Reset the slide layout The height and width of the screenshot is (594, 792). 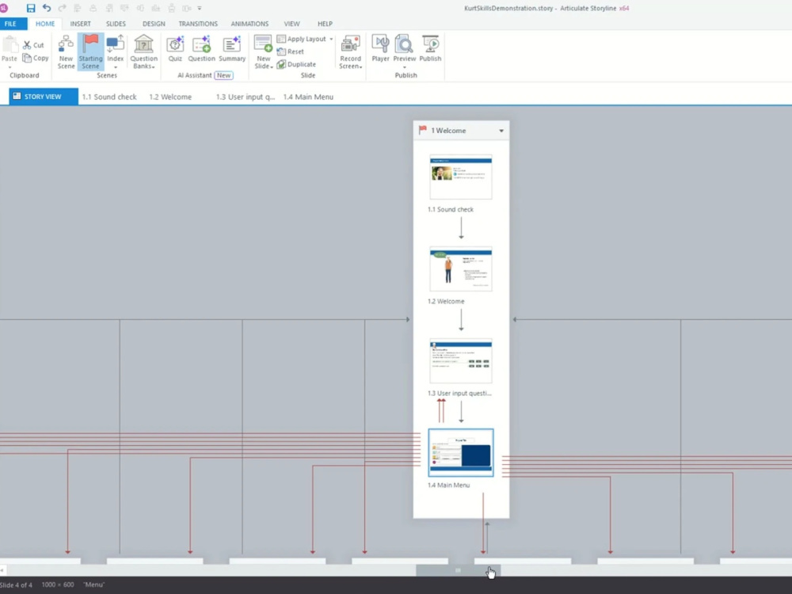291,51
